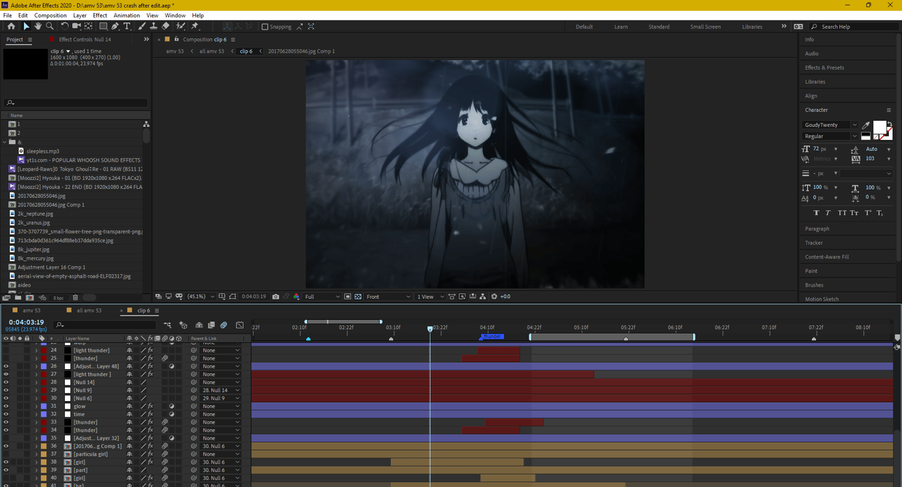Select the Horizontal Type tool

coord(127,26)
